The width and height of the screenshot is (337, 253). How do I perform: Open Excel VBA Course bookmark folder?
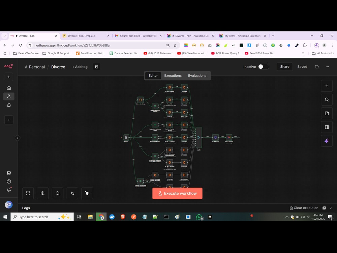(26, 53)
